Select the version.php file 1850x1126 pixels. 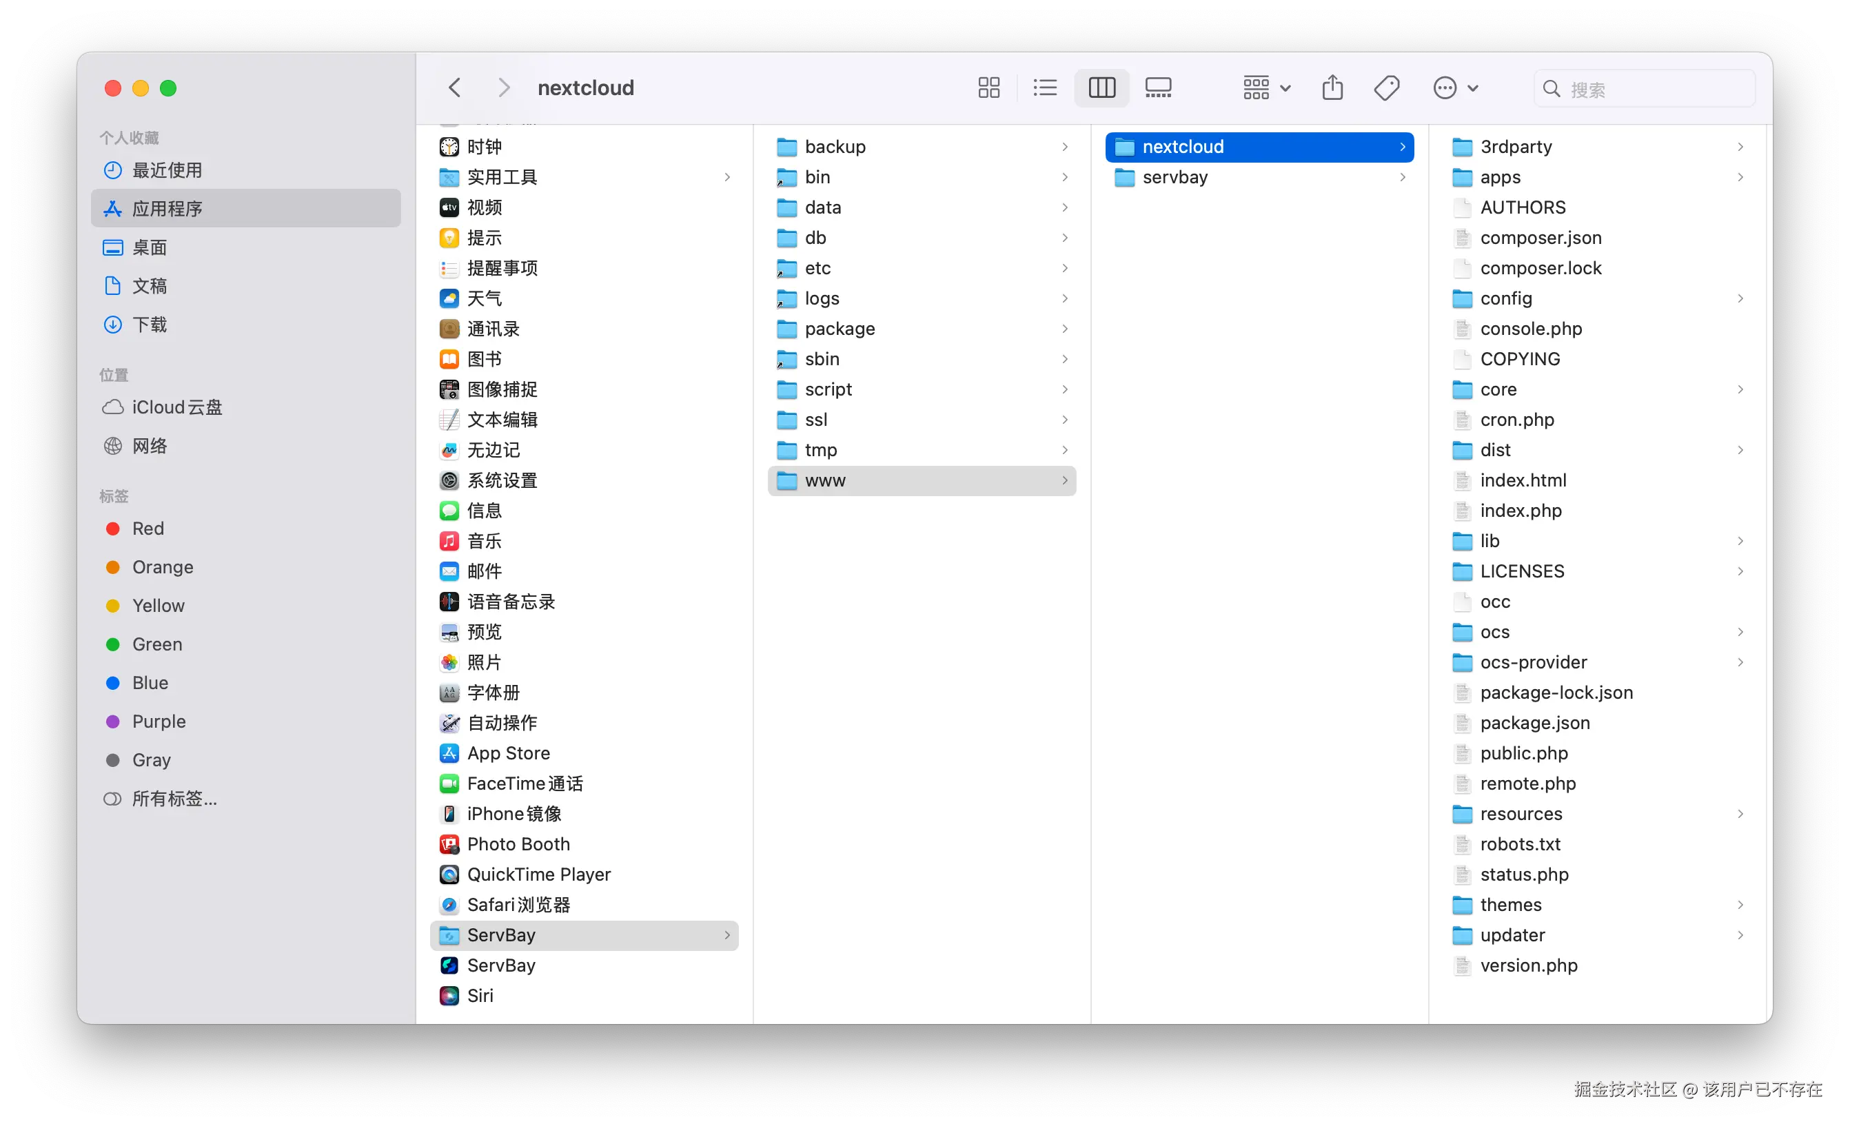click(x=1529, y=965)
